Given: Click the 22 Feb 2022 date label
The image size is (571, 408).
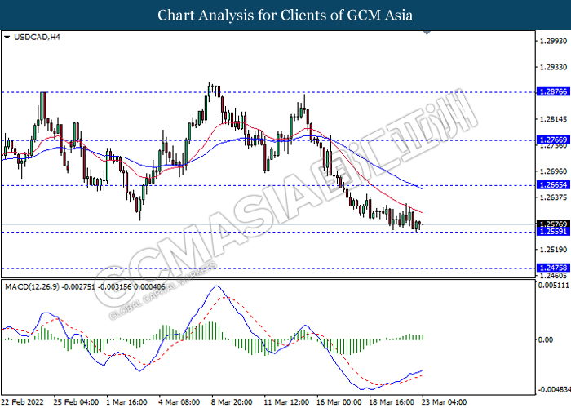Looking at the screenshot, I should point(23,402).
